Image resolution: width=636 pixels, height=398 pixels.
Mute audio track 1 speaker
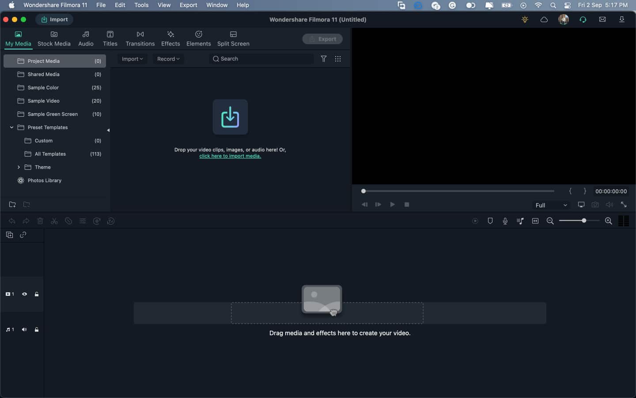coord(24,329)
